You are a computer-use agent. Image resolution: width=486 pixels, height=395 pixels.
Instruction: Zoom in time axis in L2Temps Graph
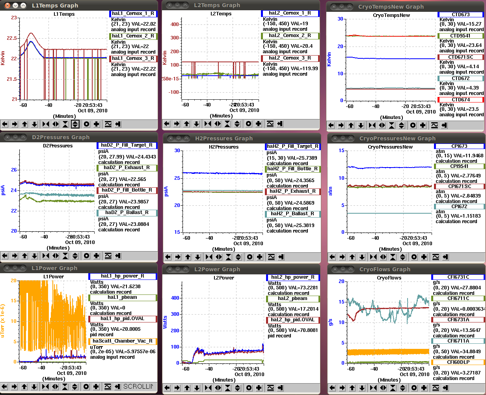click(208, 124)
